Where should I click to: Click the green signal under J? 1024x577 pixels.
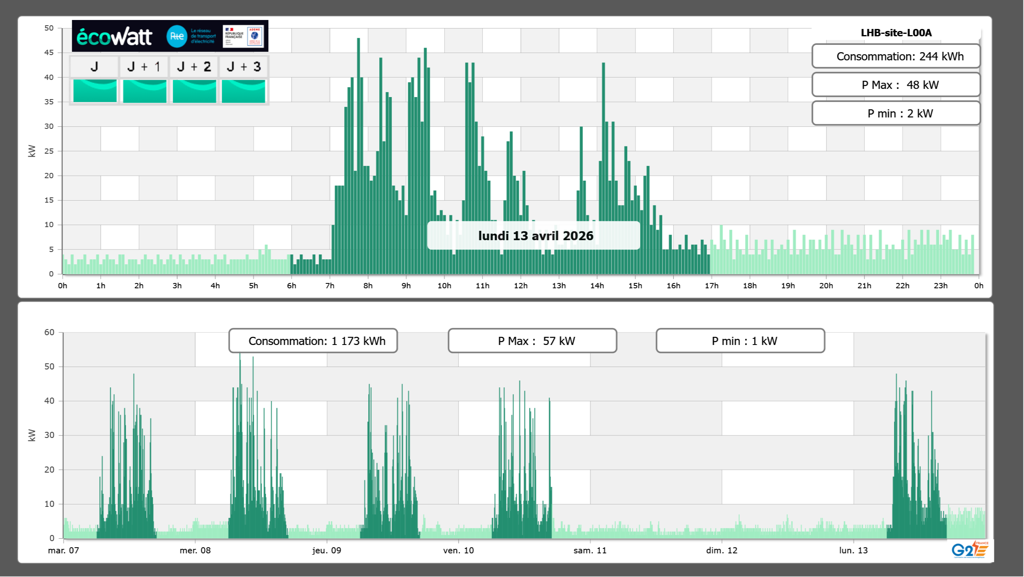pyautogui.click(x=95, y=91)
